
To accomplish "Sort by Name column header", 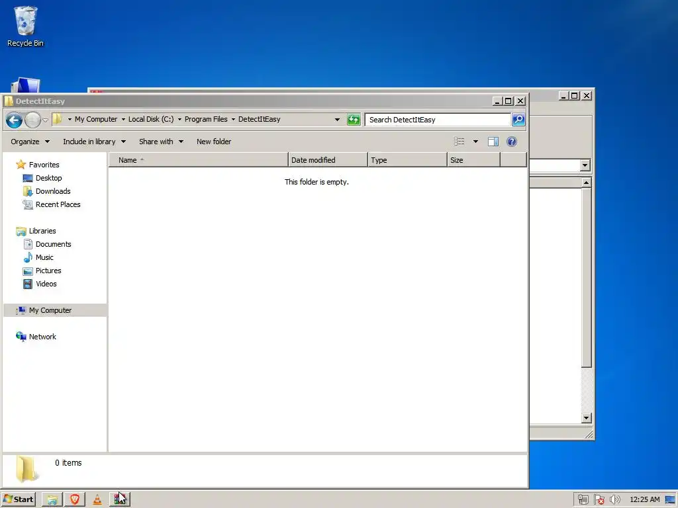I will click(199, 160).
